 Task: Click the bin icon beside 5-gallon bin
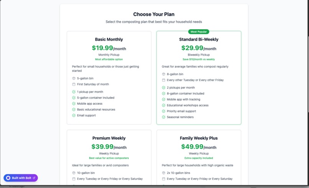(x=74, y=78)
